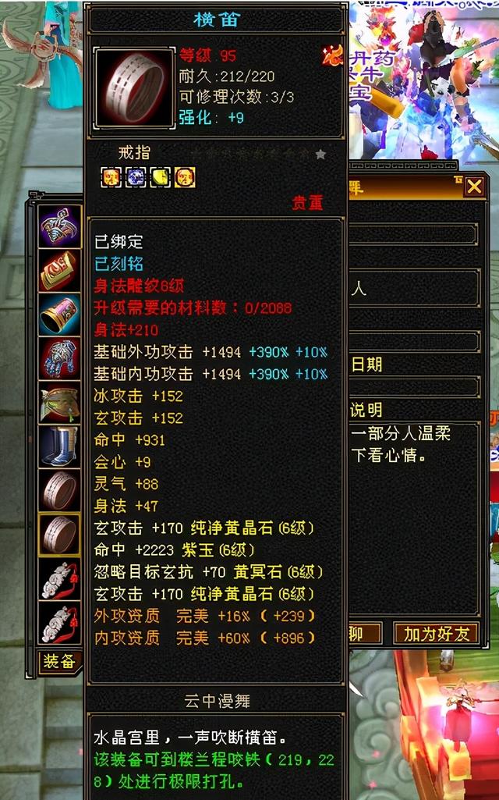This screenshot has height=800, width=499.
Task: Select the blue boots equipment slot
Action: pos(59,446)
